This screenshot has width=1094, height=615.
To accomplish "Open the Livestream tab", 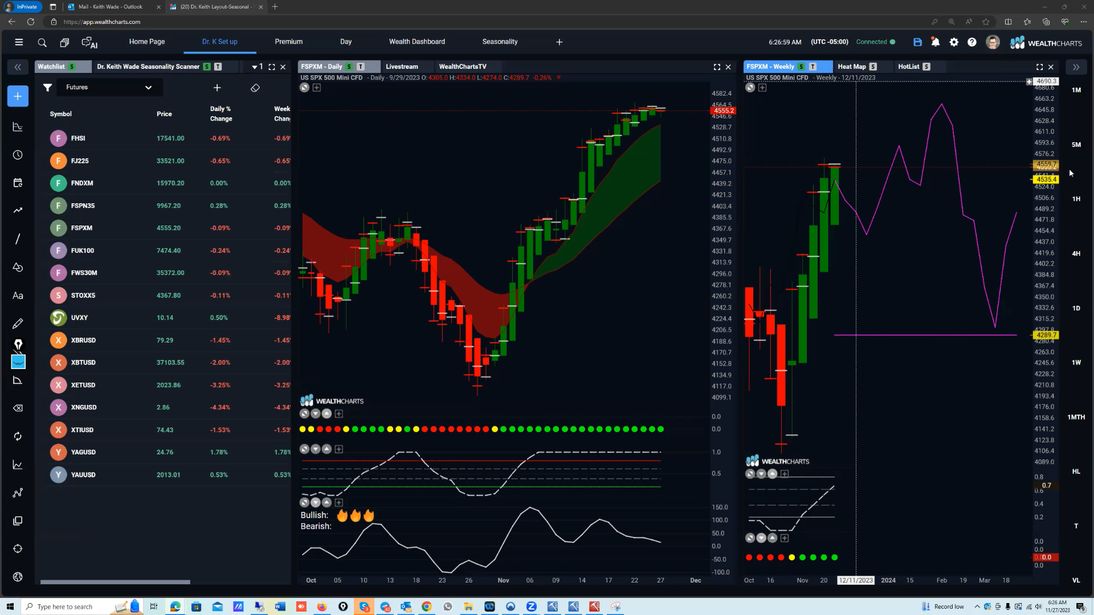I will click(402, 67).
